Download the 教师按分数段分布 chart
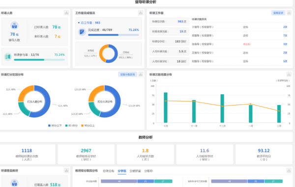Image resolution: width=295 pixels, height=187 pixels. [289, 170]
